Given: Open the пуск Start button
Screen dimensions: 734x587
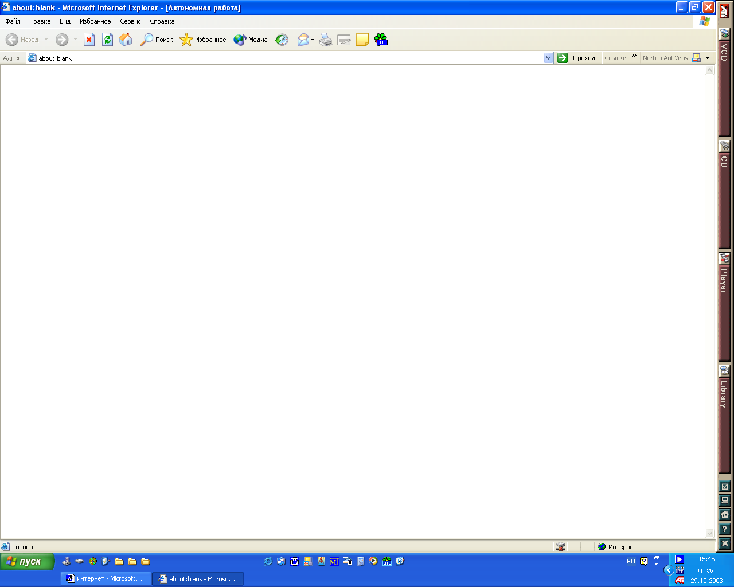Looking at the screenshot, I should (27, 562).
